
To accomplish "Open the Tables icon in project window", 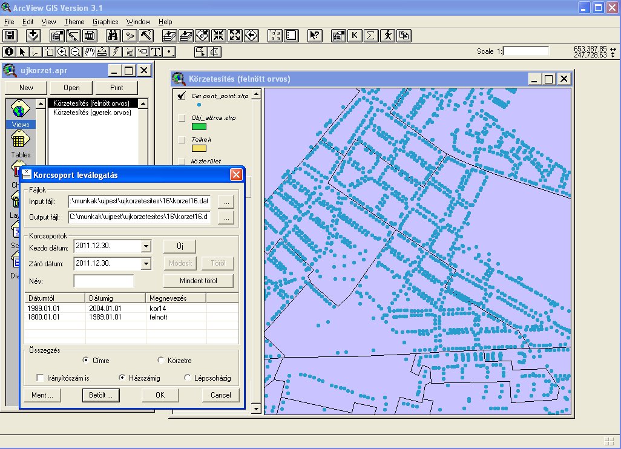I will (x=20, y=142).
